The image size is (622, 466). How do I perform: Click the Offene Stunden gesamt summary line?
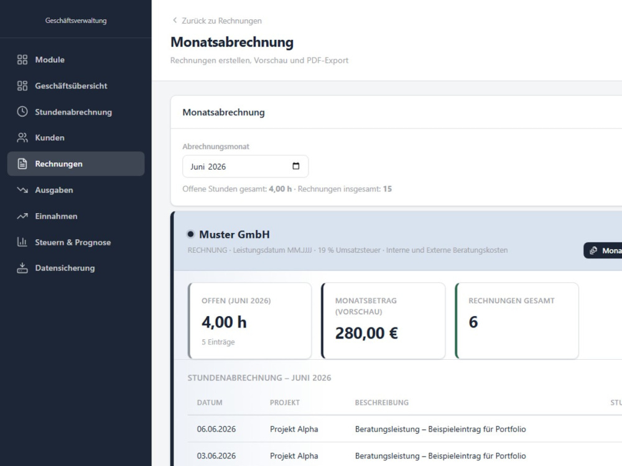pyautogui.click(x=287, y=189)
